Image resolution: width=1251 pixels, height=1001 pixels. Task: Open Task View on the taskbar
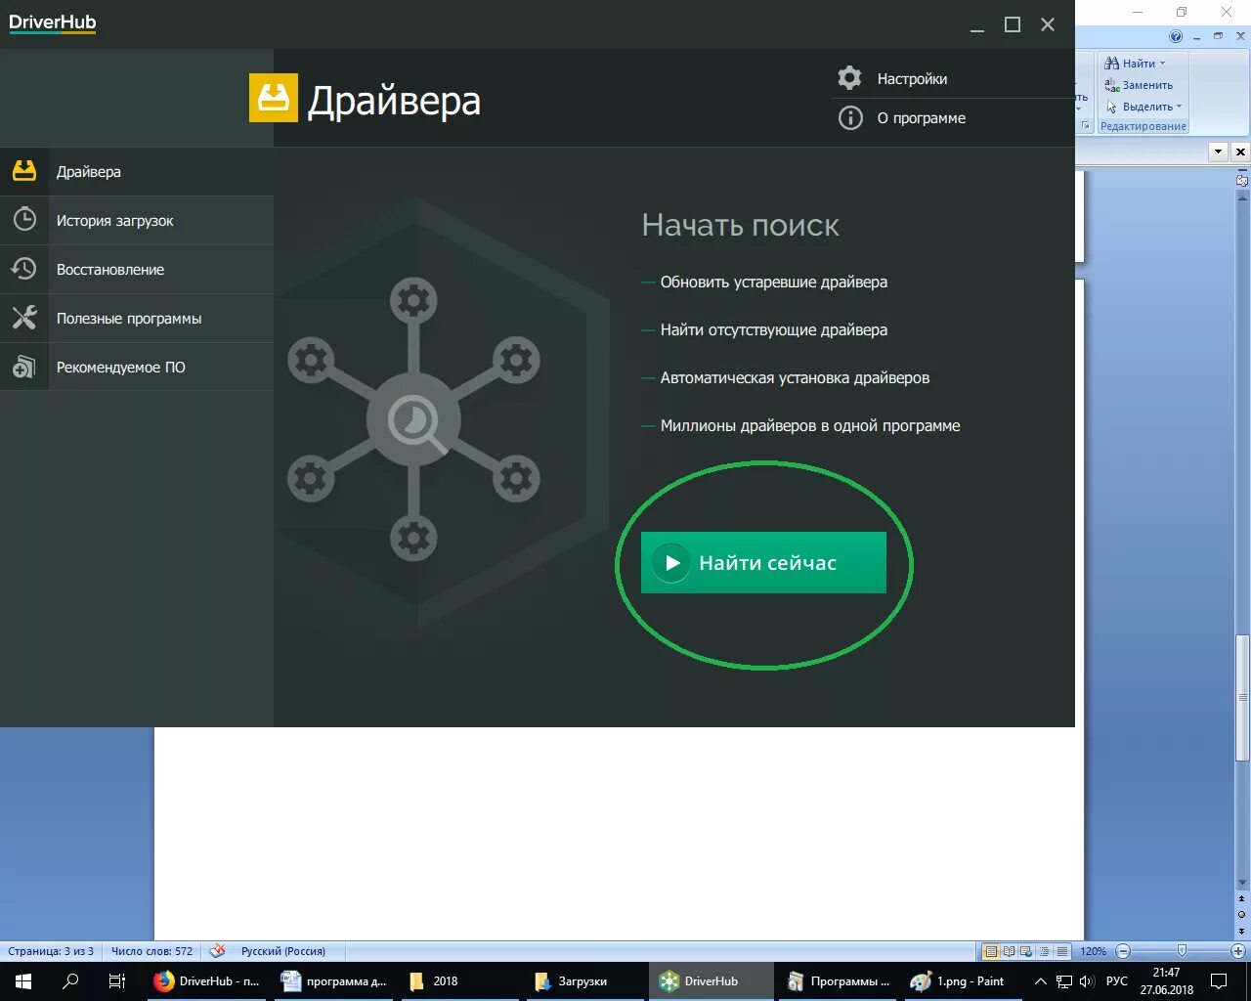click(x=117, y=981)
